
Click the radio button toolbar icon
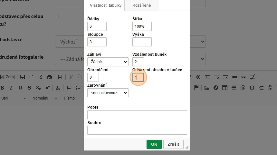[x=198, y=77]
